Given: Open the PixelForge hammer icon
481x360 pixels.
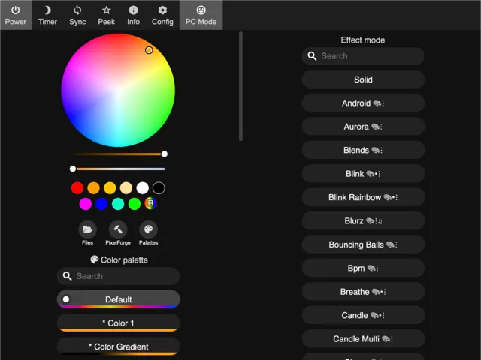Looking at the screenshot, I should (118, 229).
